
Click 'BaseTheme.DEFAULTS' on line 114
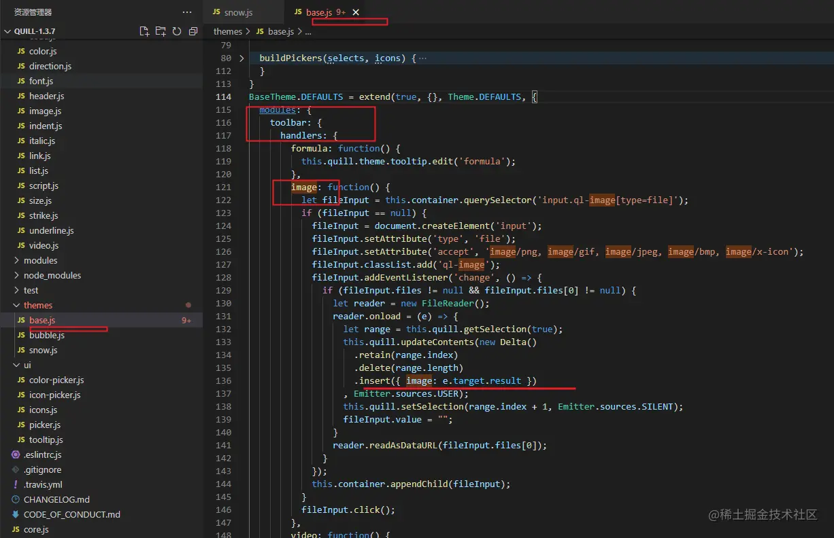[x=296, y=96]
